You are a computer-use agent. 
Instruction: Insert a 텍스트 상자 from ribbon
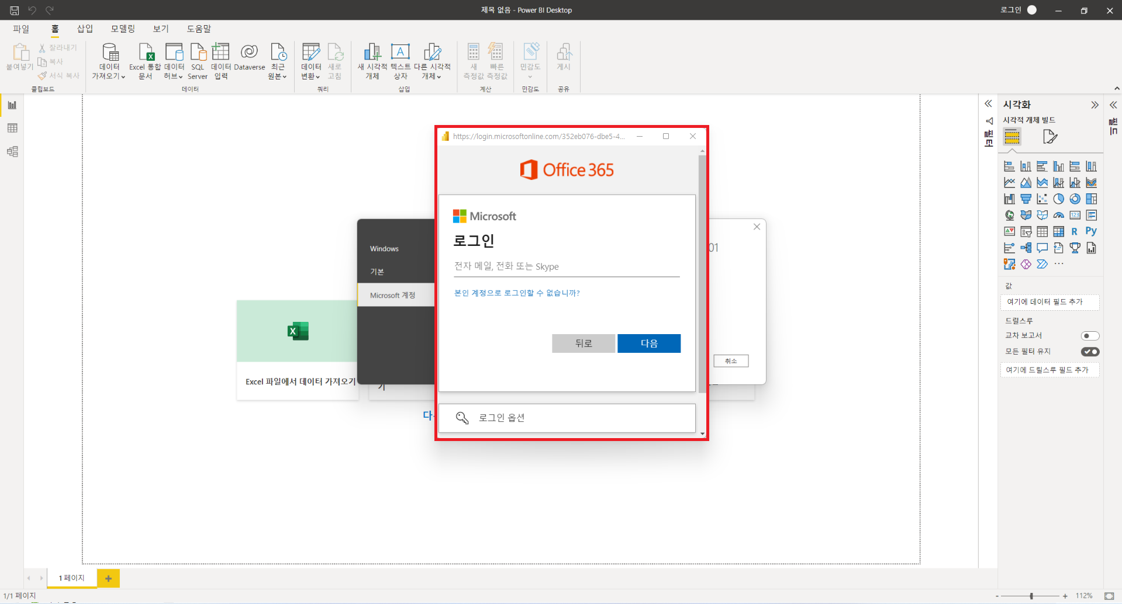[x=401, y=61]
